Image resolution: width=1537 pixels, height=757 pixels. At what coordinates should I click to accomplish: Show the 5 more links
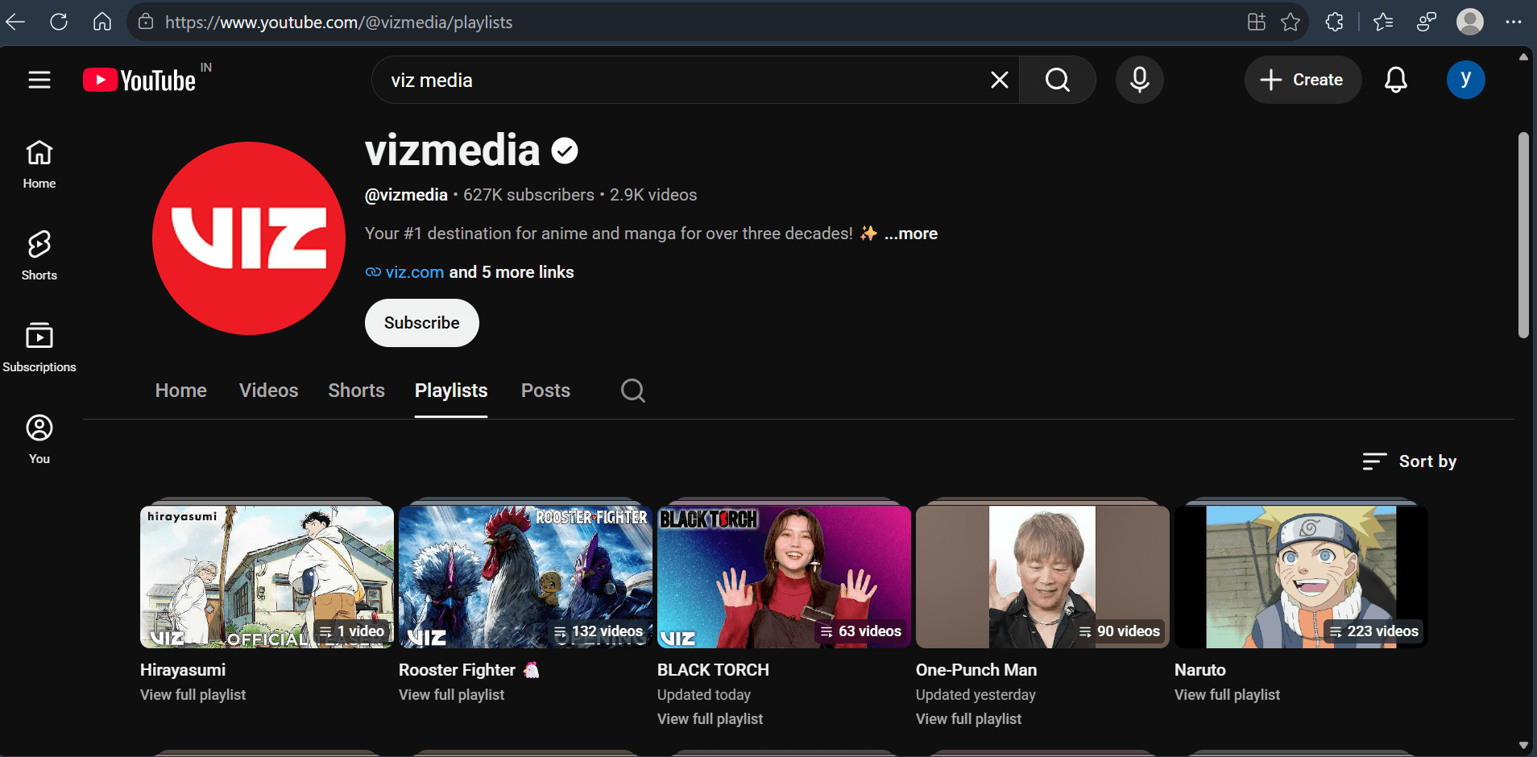coord(512,272)
